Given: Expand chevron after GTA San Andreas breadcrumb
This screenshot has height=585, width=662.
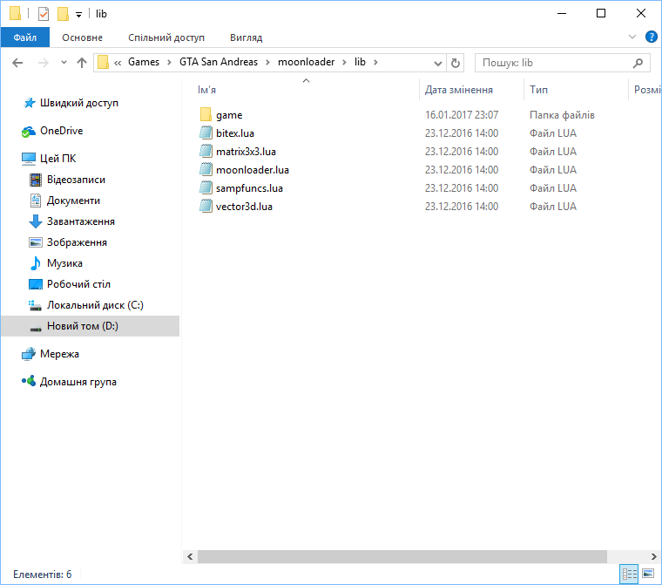Looking at the screenshot, I should [x=267, y=63].
